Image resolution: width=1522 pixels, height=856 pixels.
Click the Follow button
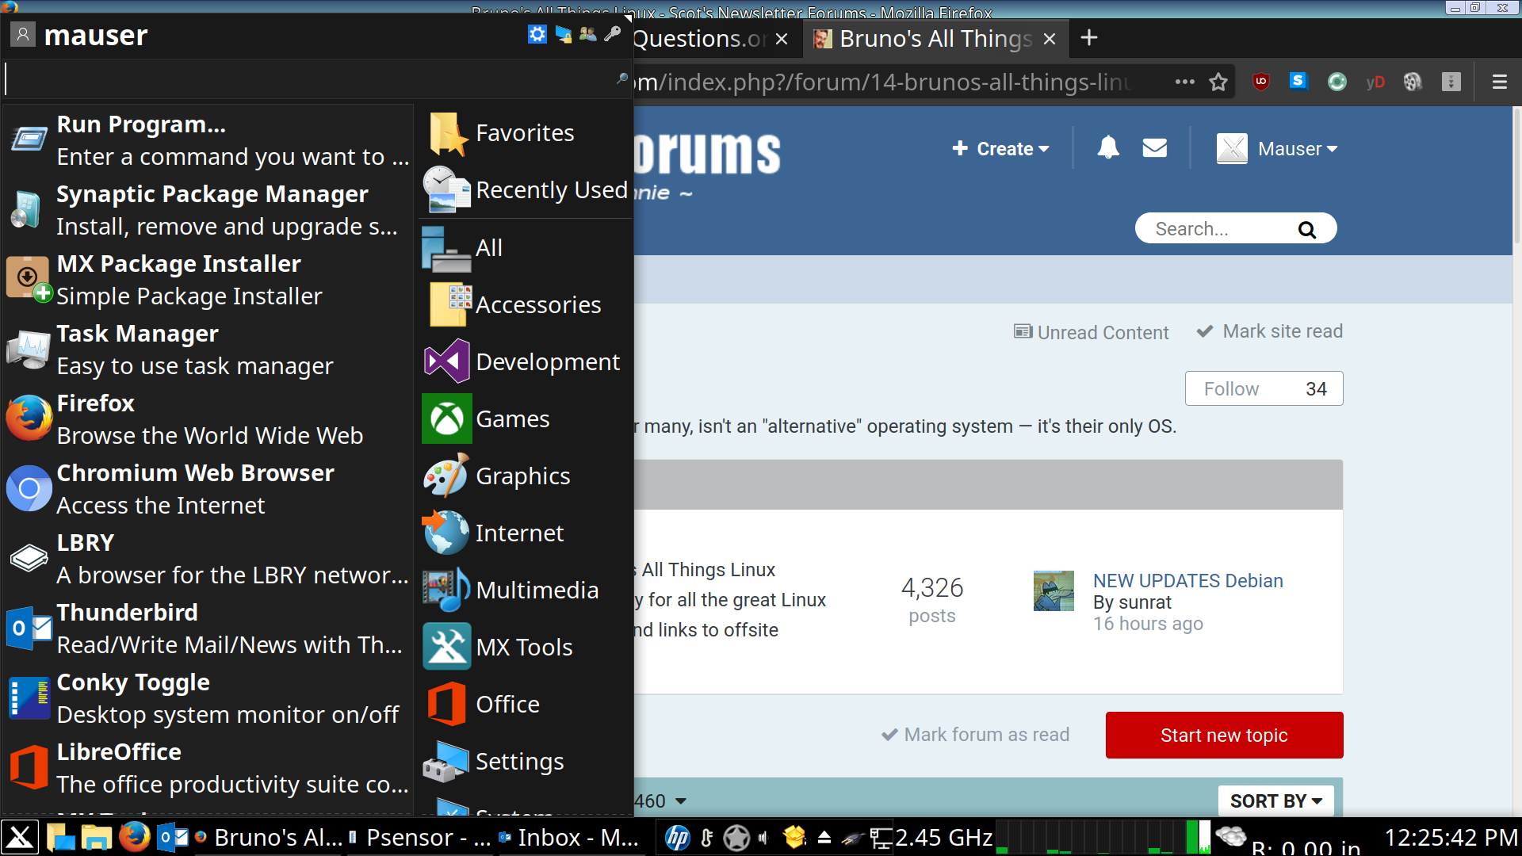pyautogui.click(x=1264, y=388)
